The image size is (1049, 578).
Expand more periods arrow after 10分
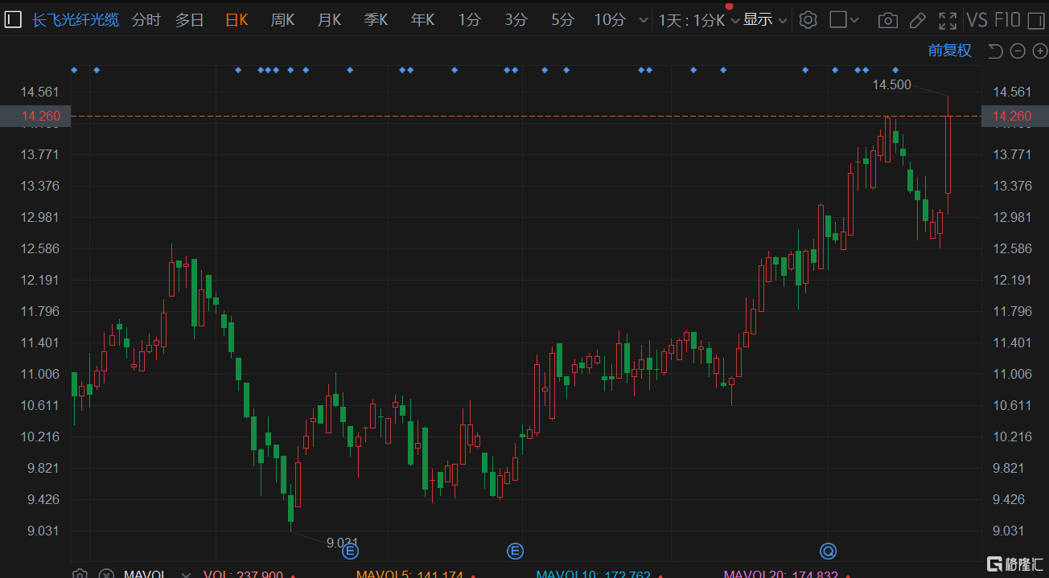click(643, 20)
